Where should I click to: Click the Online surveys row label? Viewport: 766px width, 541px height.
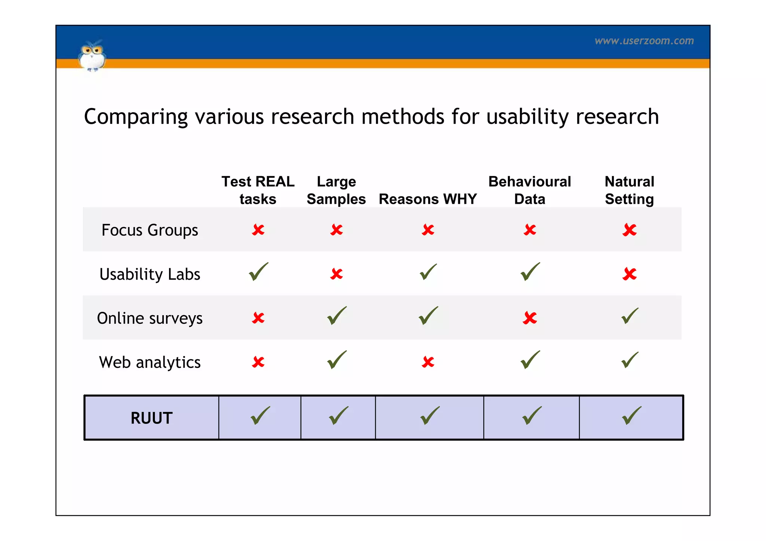coord(150,318)
